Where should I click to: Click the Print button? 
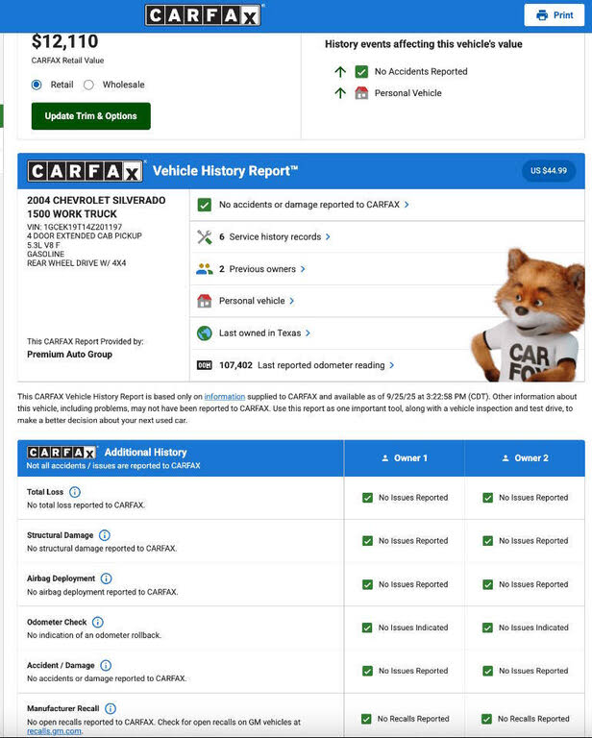click(555, 15)
